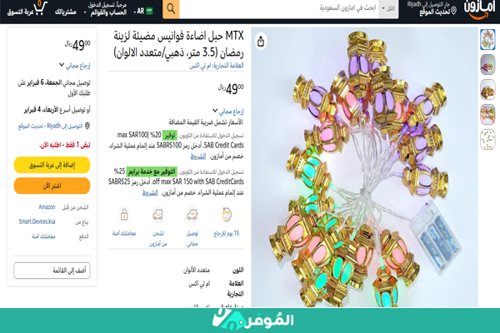Click the Amazon logo in the header
The width and height of the screenshot is (500, 333).
click(480, 9)
